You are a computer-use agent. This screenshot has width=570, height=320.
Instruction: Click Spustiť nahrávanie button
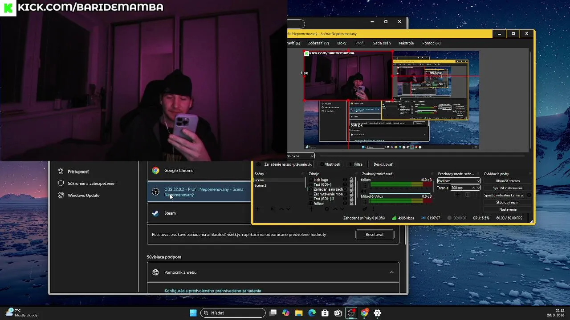tap(508, 188)
